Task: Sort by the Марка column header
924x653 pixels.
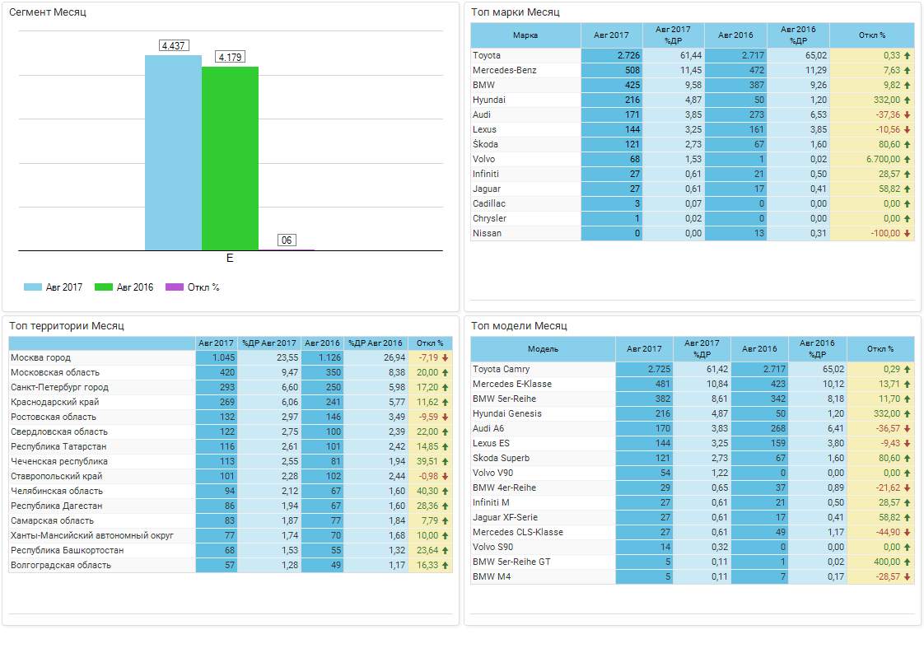Action: pos(525,35)
